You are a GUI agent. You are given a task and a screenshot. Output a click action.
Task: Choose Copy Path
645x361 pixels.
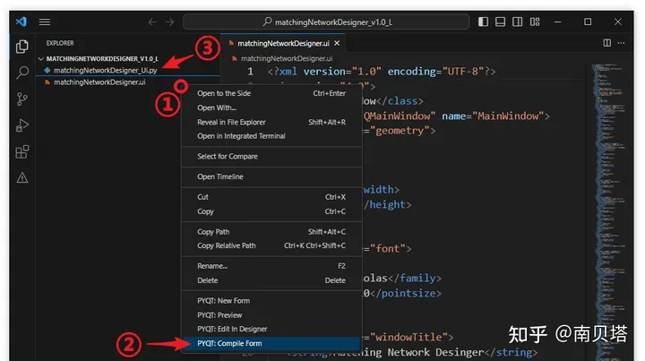[x=271, y=232]
